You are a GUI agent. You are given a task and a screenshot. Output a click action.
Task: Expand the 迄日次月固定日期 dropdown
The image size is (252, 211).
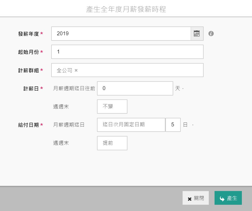click(x=131, y=125)
